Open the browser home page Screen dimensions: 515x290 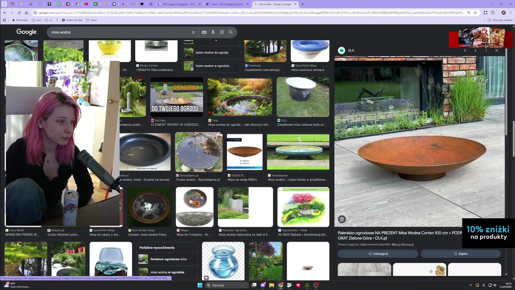point(26,12)
